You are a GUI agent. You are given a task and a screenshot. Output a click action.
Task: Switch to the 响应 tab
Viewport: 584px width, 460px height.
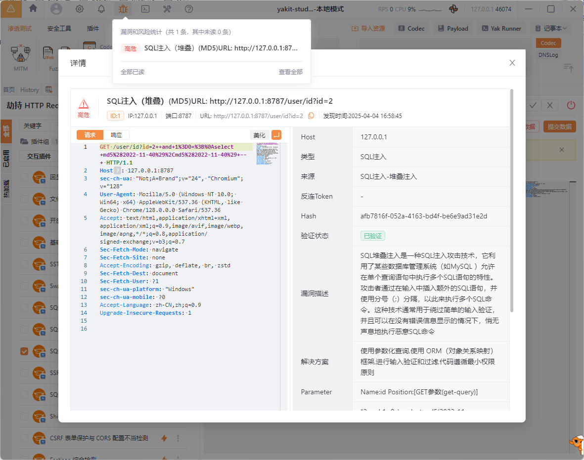click(116, 135)
